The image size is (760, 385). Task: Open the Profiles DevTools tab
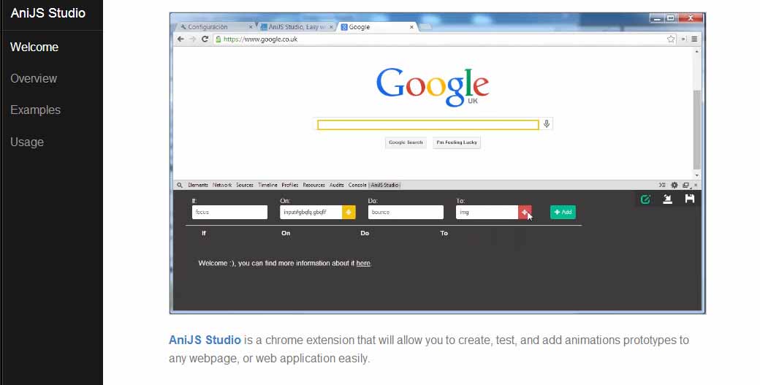pos(290,185)
